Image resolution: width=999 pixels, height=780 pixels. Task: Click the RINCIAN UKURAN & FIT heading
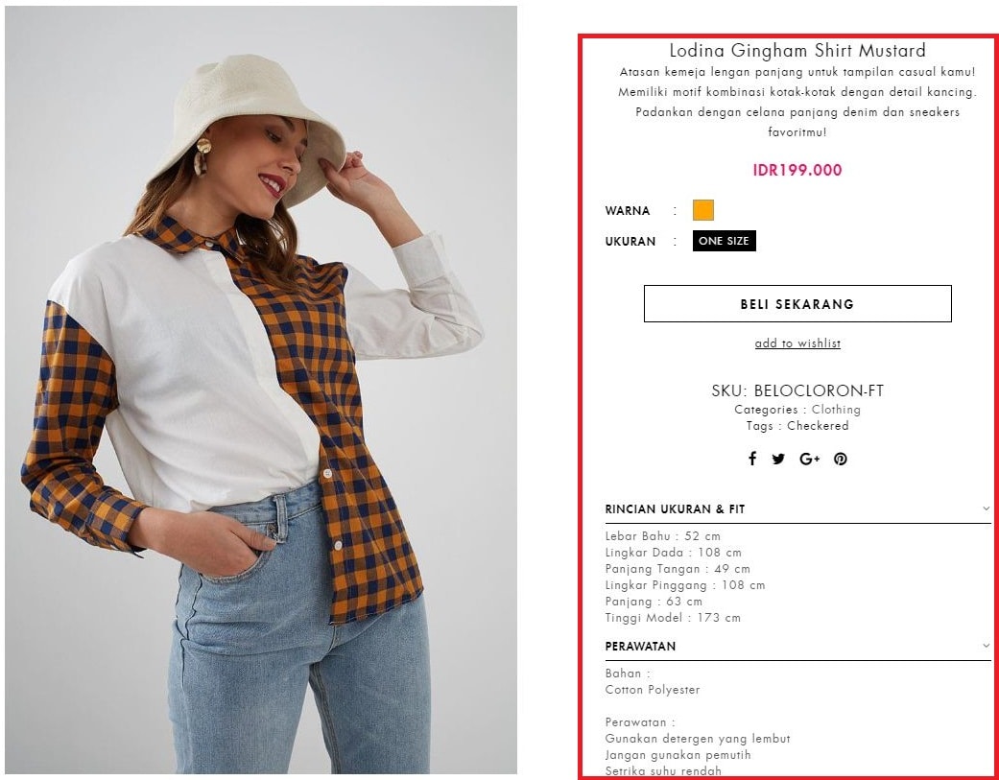pos(675,508)
